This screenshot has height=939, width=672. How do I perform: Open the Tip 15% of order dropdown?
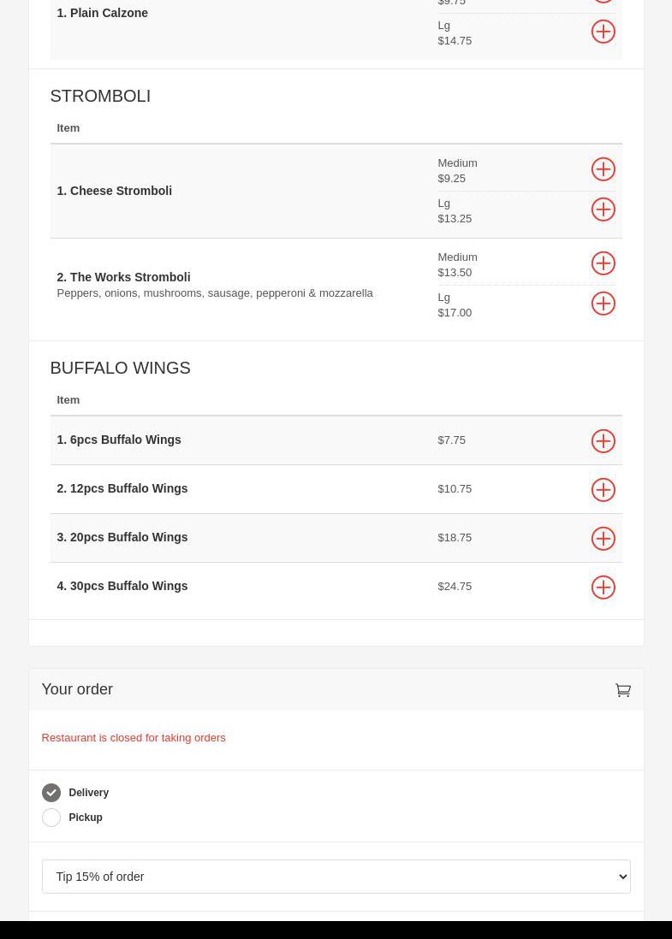(336, 877)
